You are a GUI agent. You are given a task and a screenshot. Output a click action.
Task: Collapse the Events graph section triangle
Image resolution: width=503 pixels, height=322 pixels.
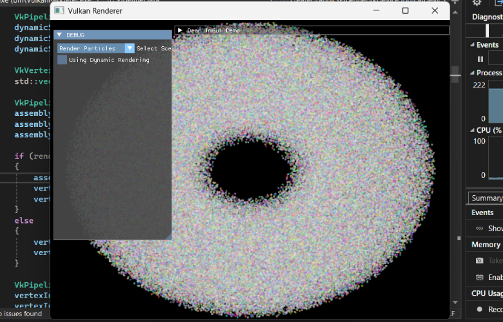(x=472, y=44)
